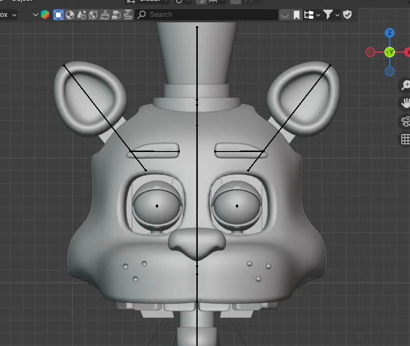Toggle the world globe filter icon

tap(93, 14)
